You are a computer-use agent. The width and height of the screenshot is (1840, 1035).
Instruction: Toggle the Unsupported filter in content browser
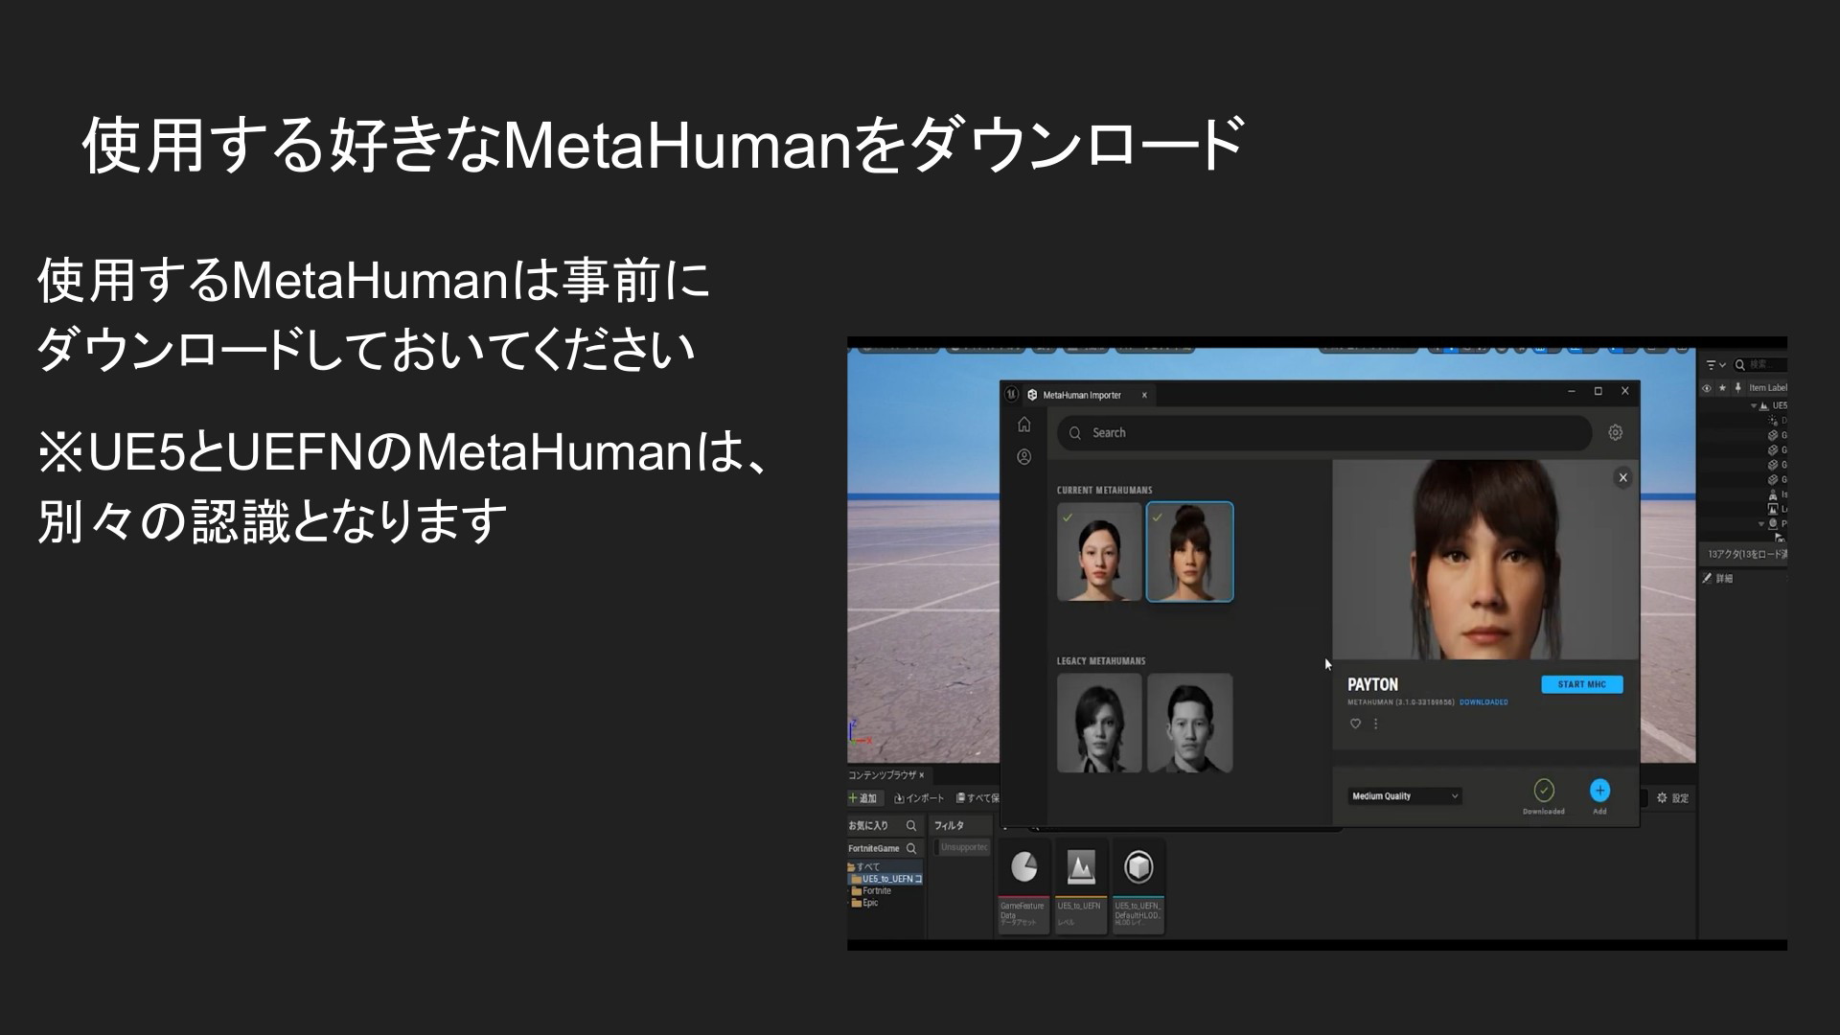[963, 847]
